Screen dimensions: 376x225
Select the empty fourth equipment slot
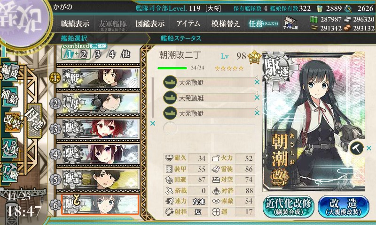coord(209,128)
